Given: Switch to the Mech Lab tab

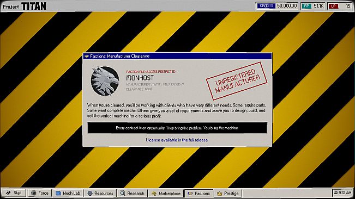Looking at the screenshot, I should (x=68, y=193).
